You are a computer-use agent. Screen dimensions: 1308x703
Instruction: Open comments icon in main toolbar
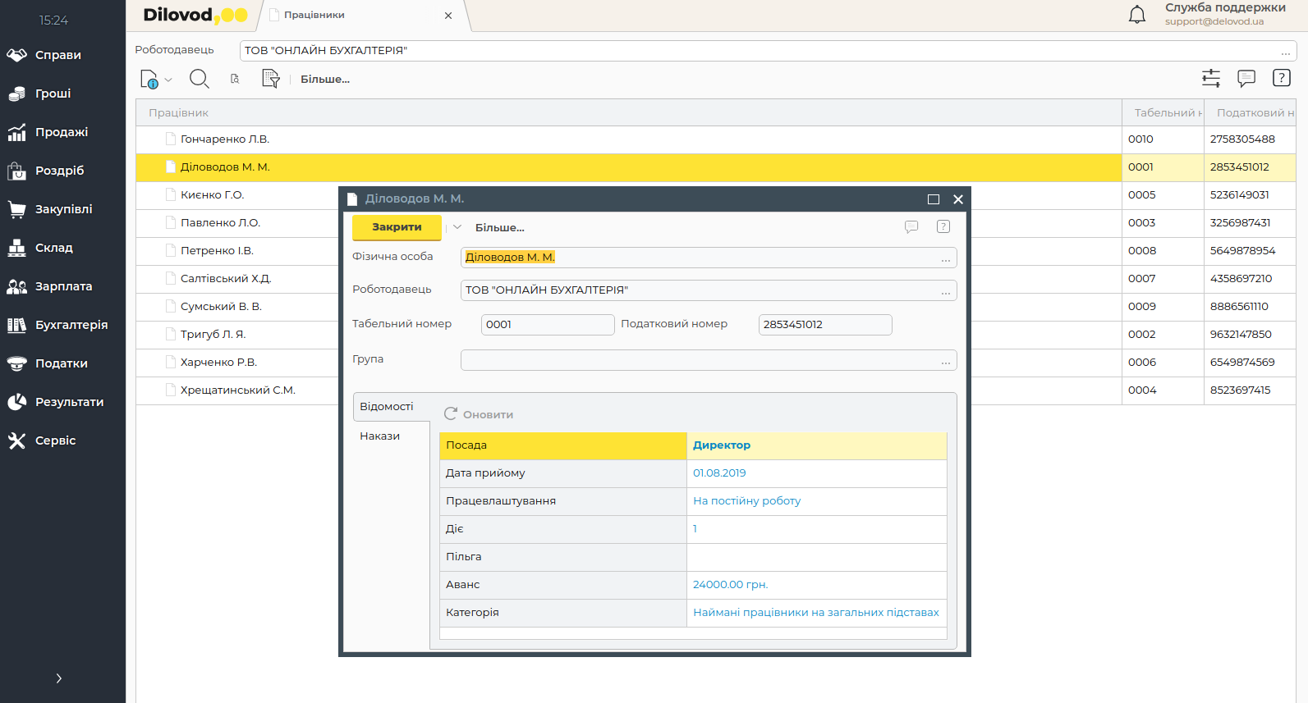coord(1246,79)
